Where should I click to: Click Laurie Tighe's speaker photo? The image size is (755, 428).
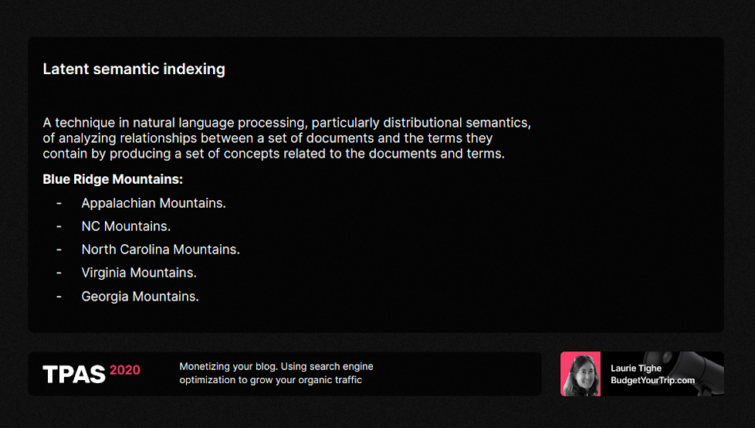[581, 374]
